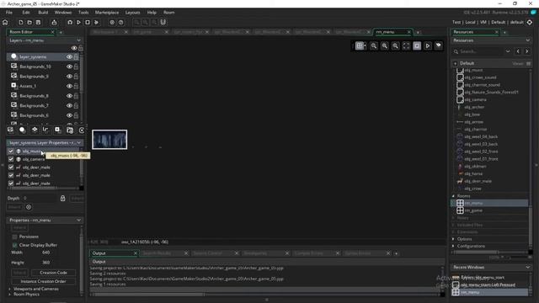The width and height of the screenshot is (539, 303).
Task: Open the Layouts menu
Action: tap(132, 13)
